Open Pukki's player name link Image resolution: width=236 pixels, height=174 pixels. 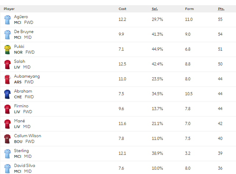(x=19, y=46)
